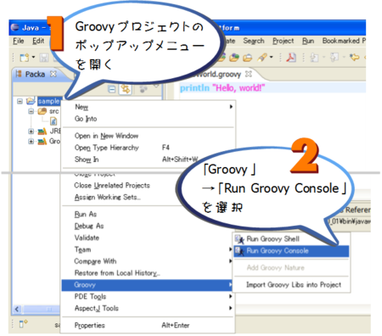
Task: Close the world.groovy editor tab
Action: click(249, 74)
